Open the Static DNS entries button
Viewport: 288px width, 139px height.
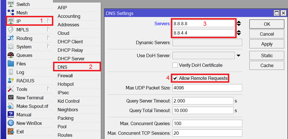(267, 55)
